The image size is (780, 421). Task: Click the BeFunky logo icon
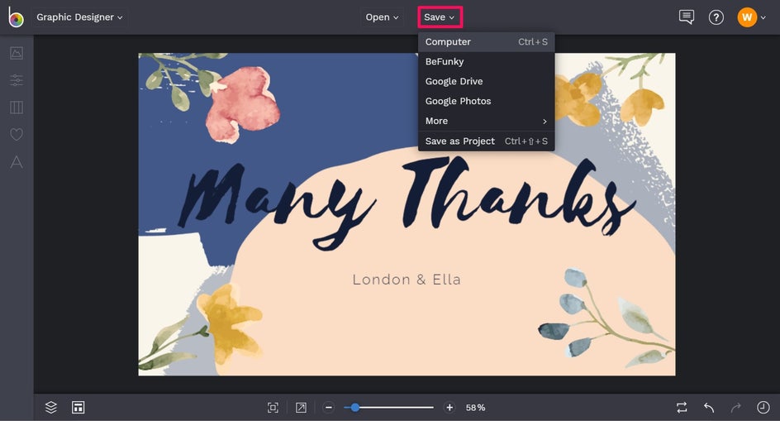pyautogui.click(x=16, y=17)
